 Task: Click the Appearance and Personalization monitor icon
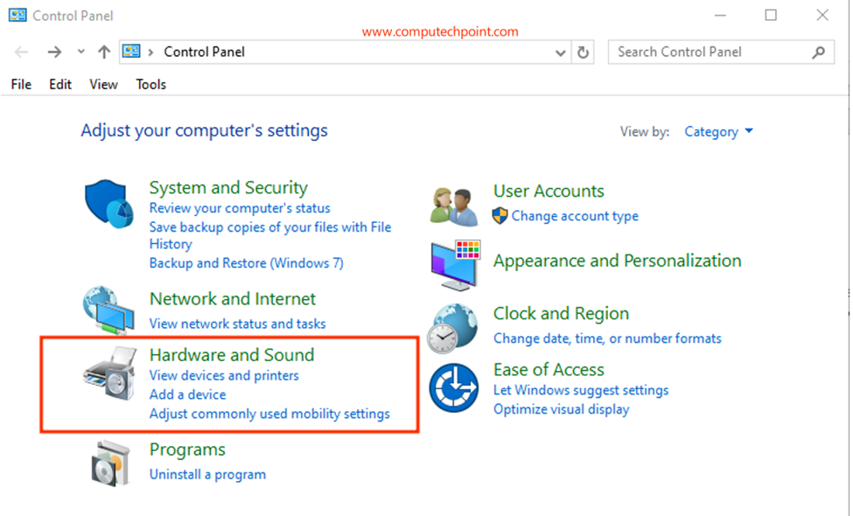(455, 265)
